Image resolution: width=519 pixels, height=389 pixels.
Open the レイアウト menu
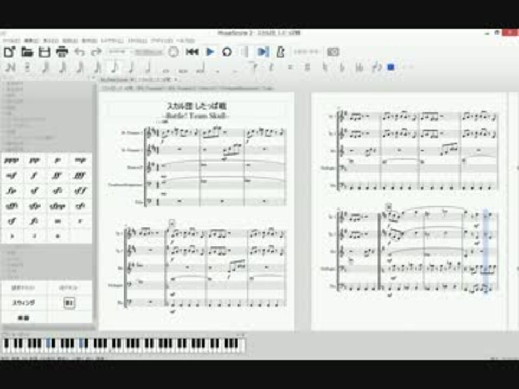pos(112,41)
